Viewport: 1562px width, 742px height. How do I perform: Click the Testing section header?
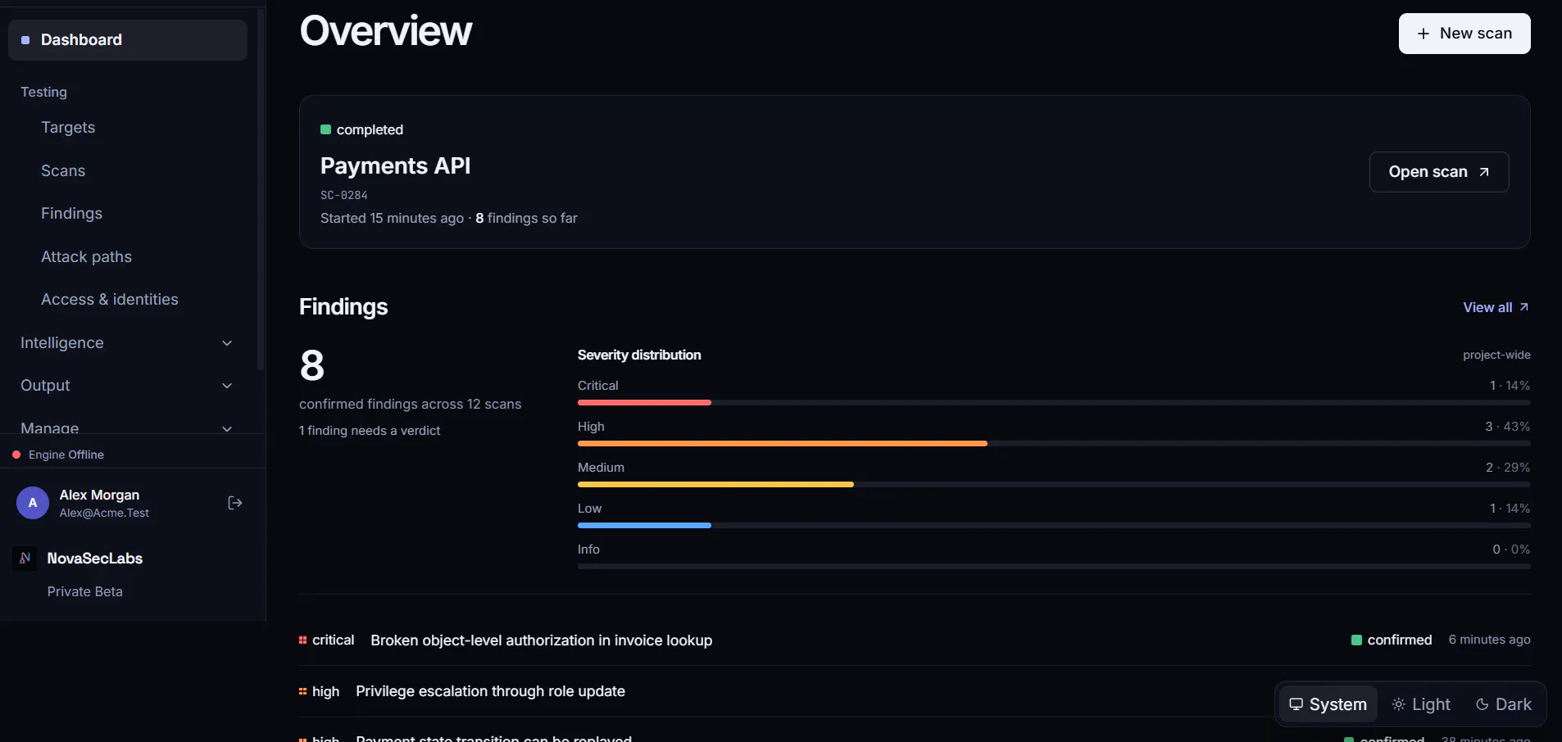click(44, 93)
